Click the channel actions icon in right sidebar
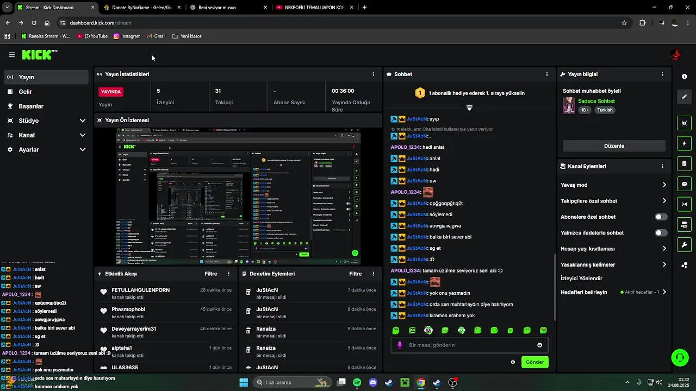The image size is (696, 391). click(x=684, y=224)
